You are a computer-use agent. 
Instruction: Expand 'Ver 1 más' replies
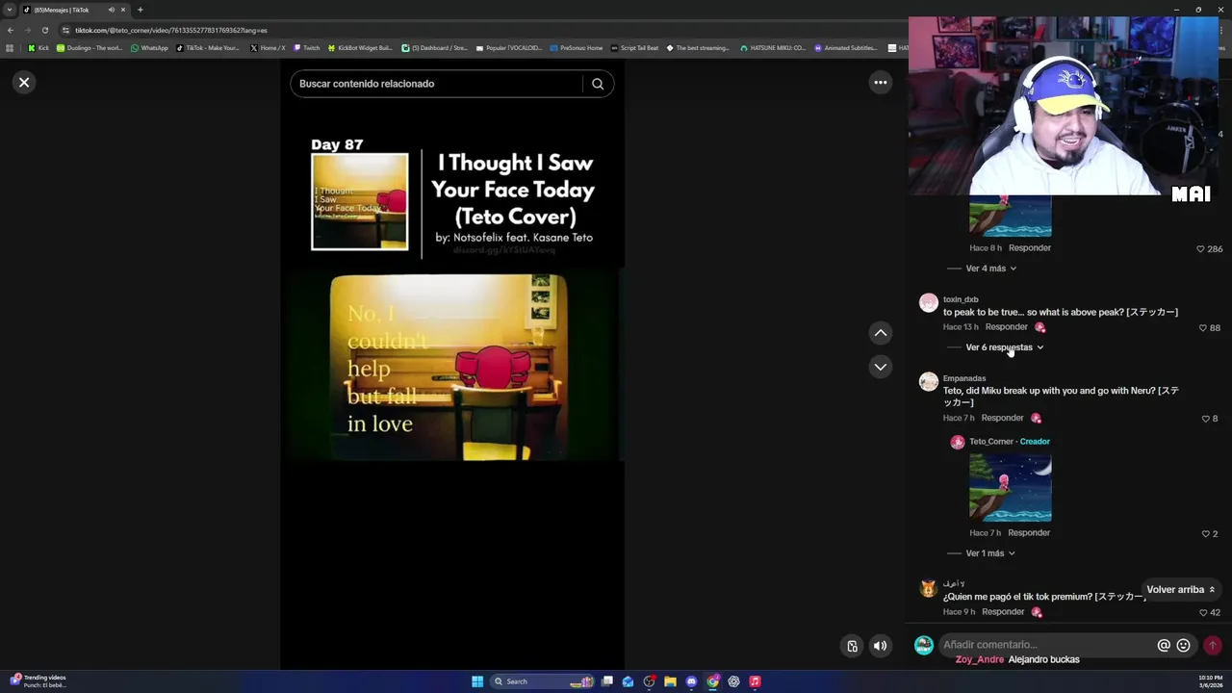point(990,553)
